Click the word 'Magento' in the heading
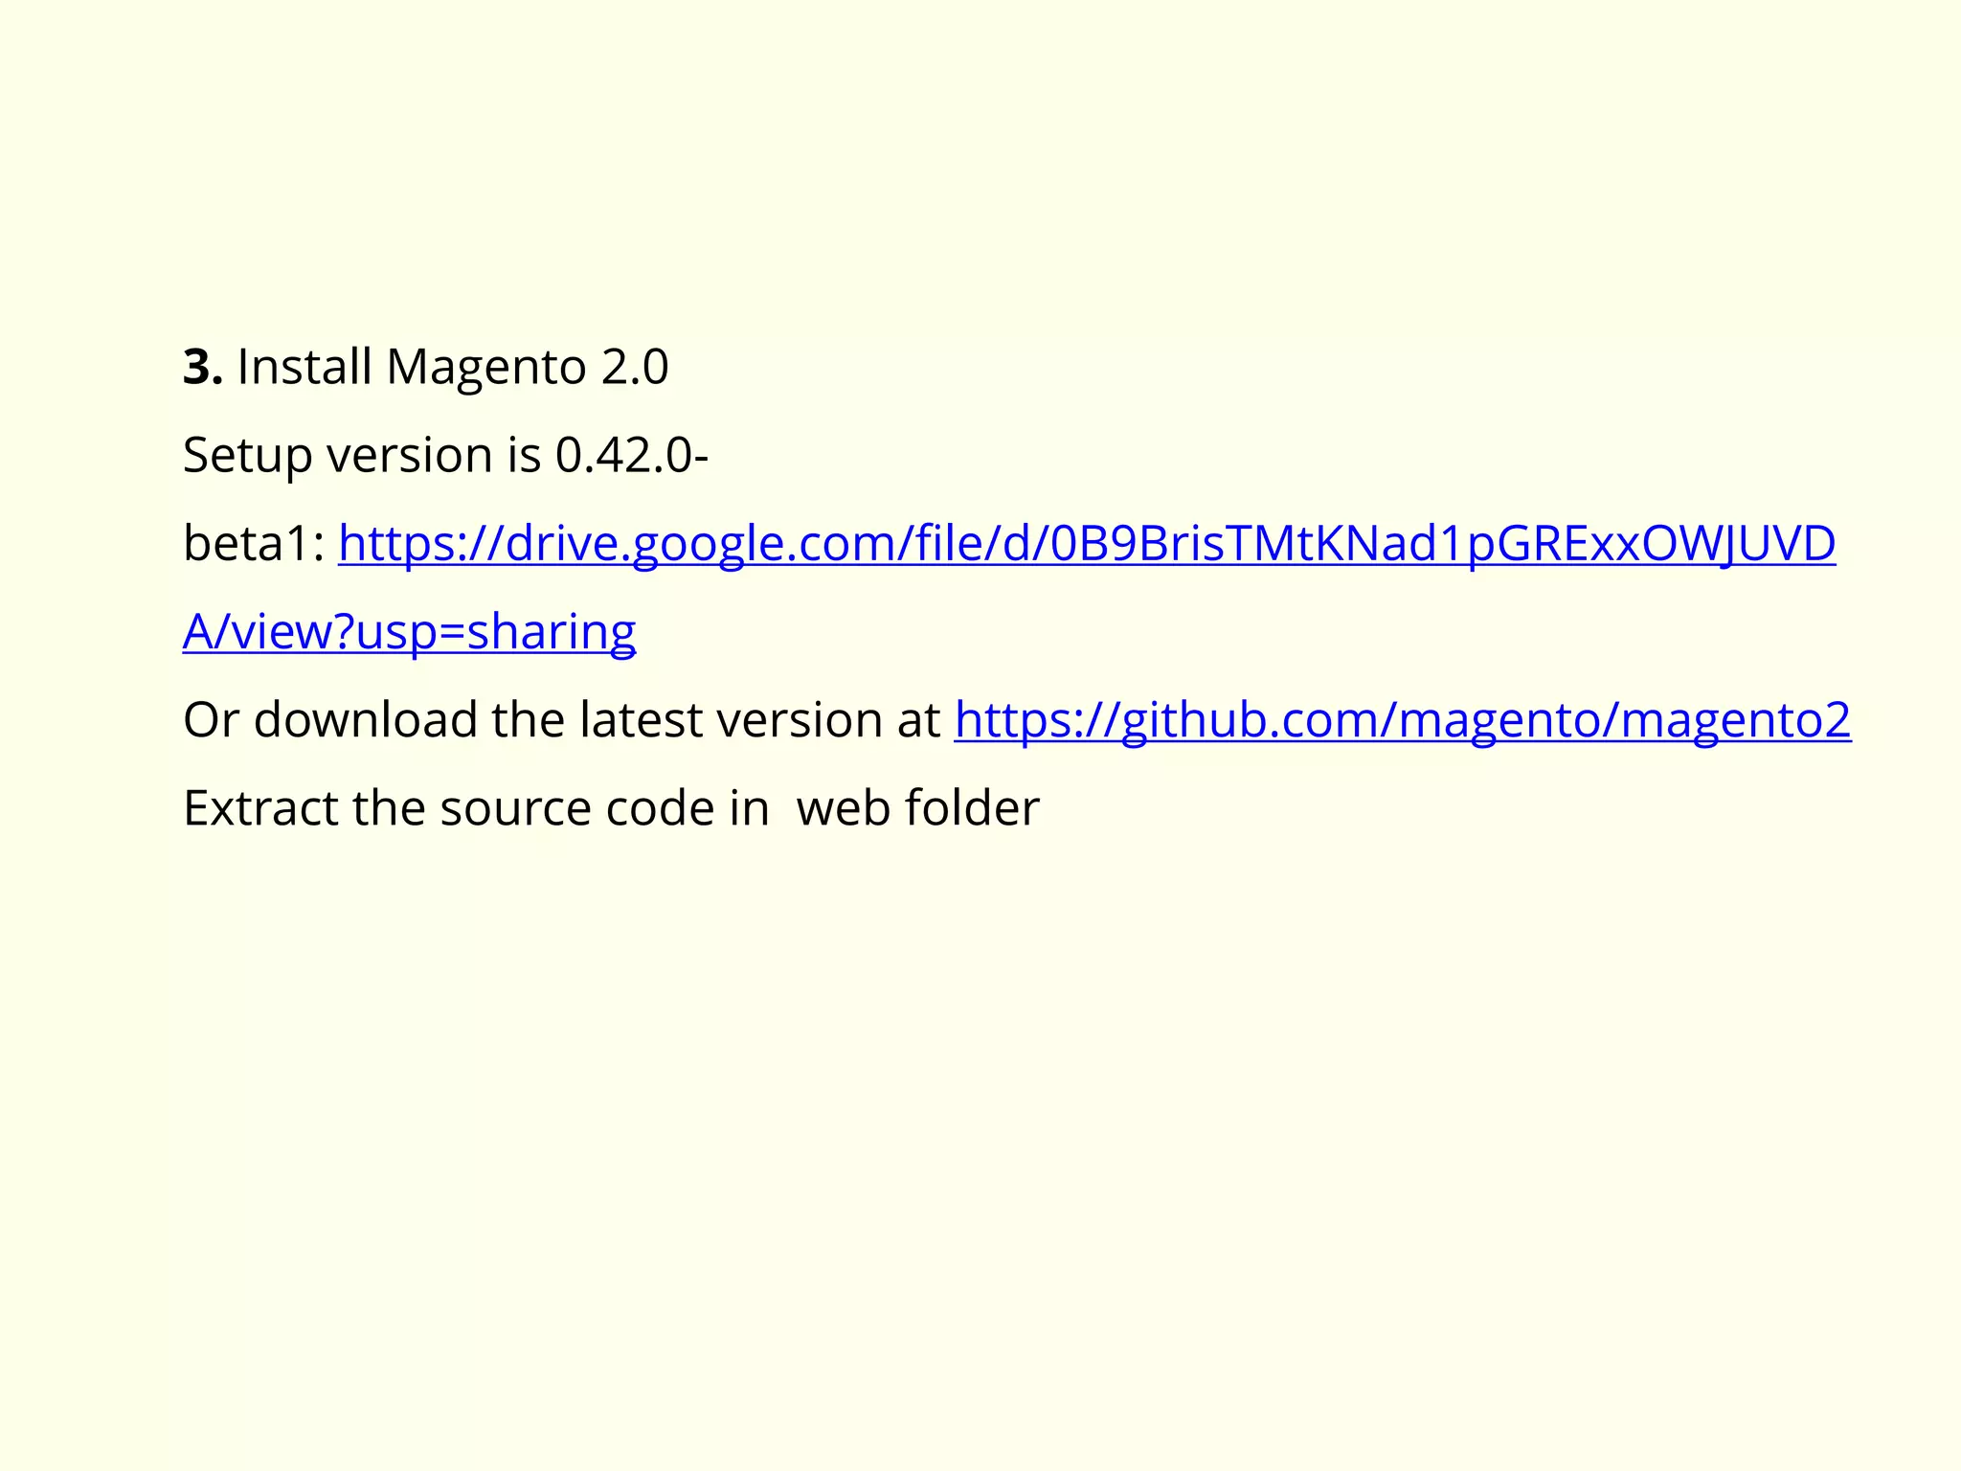This screenshot has width=1961, height=1471. pyautogui.click(x=485, y=369)
